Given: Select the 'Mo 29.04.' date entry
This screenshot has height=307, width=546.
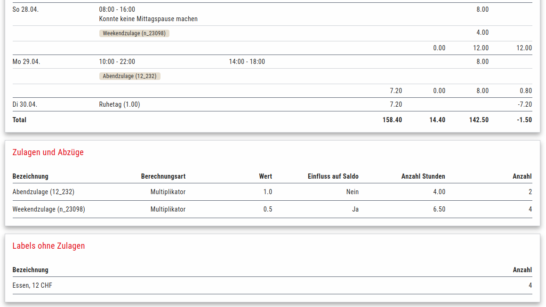Looking at the screenshot, I should [x=26, y=62].
